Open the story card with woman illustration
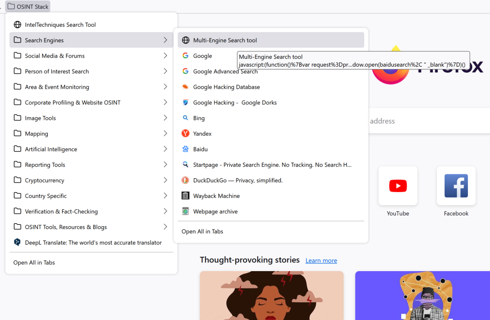The width and height of the screenshot is (490, 320). [272, 295]
